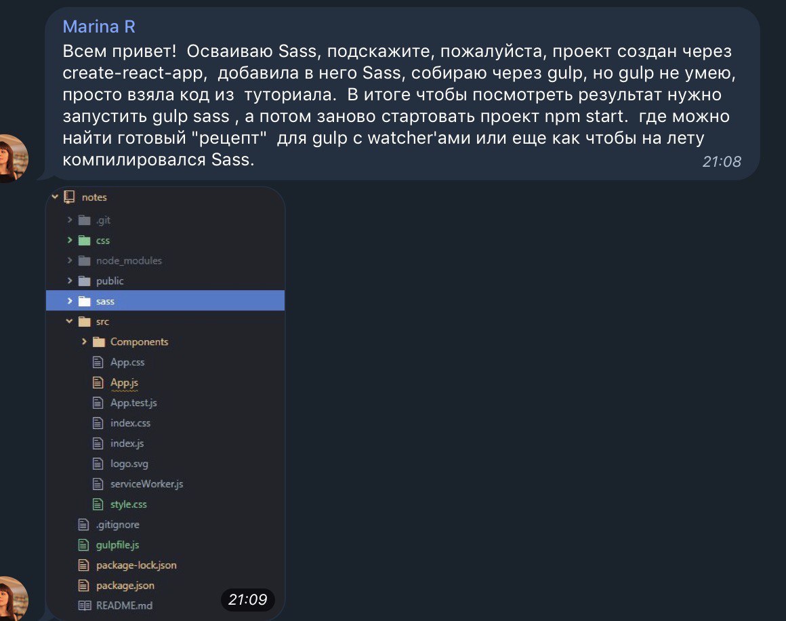Screen dimensions: 786x621
Task: Select the node_modules label
Action: click(129, 261)
